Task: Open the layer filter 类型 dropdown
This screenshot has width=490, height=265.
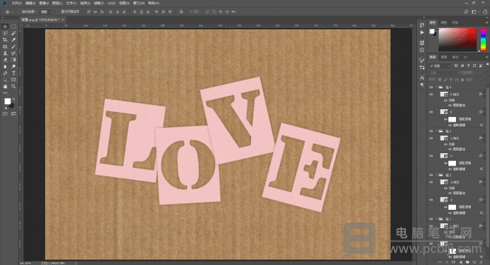Action: [x=440, y=65]
